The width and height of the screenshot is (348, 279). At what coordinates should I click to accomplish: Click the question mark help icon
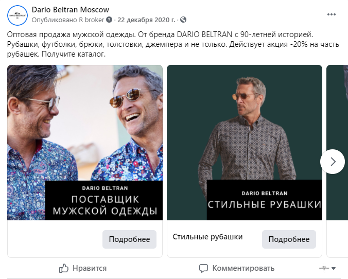(x=109, y=20)
